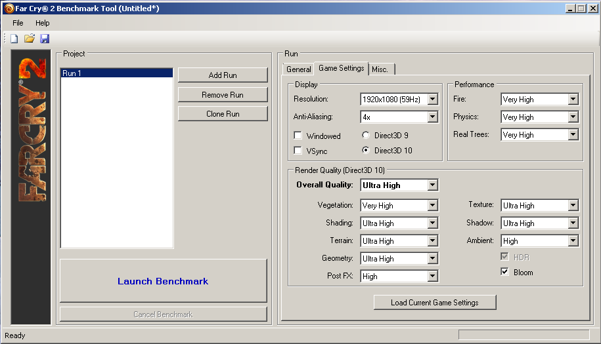This screenshot has height=344, width=601.
Task: Click the Launch Benchmark button
Action: (x=164, y=281)
